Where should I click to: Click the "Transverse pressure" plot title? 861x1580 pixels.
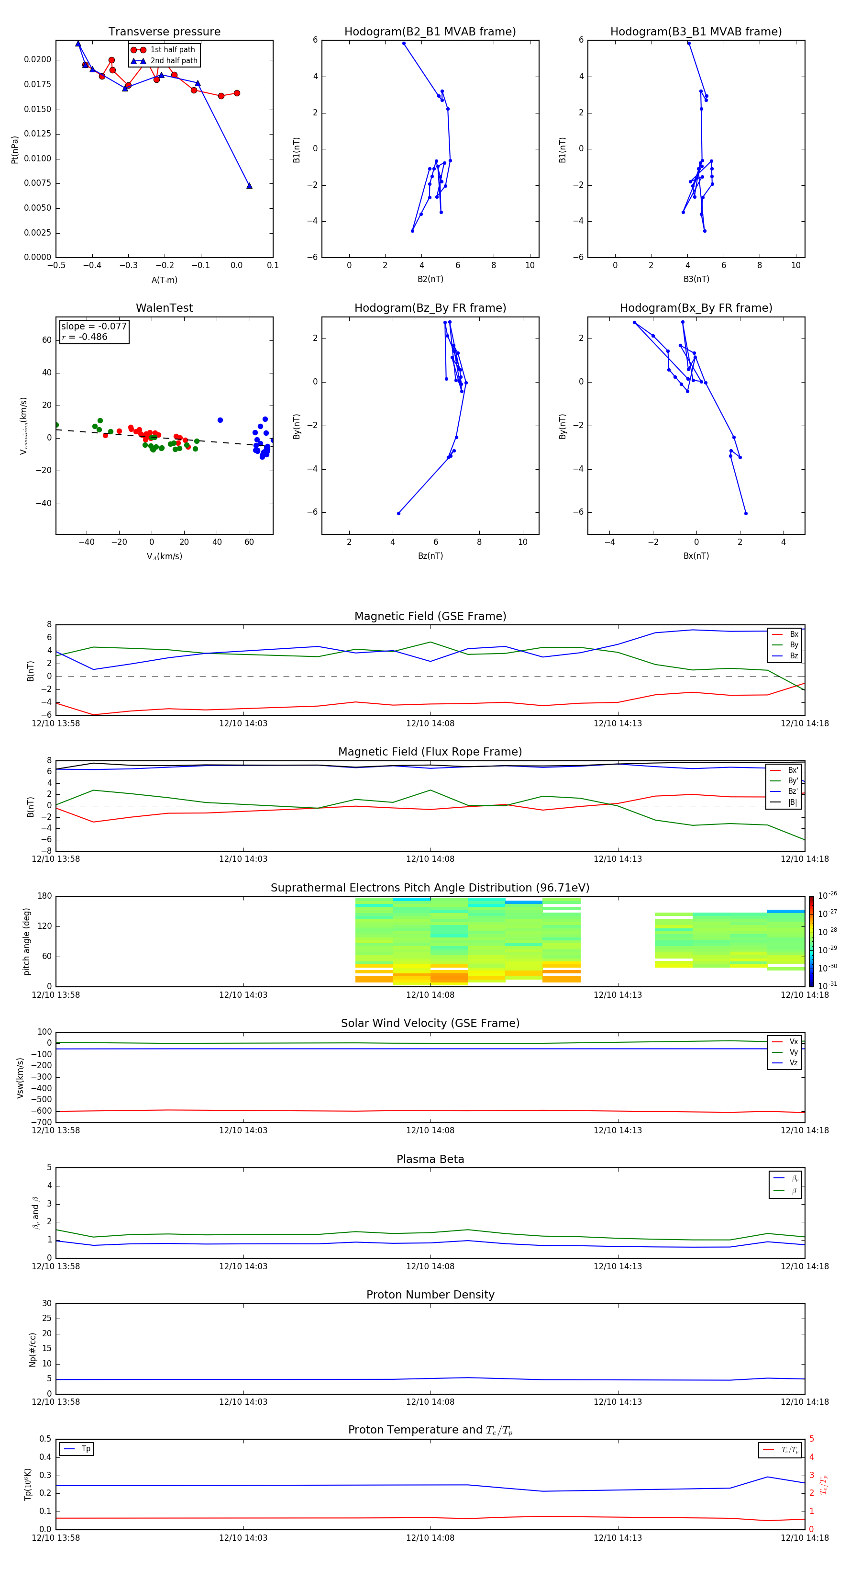pos(164,32)
